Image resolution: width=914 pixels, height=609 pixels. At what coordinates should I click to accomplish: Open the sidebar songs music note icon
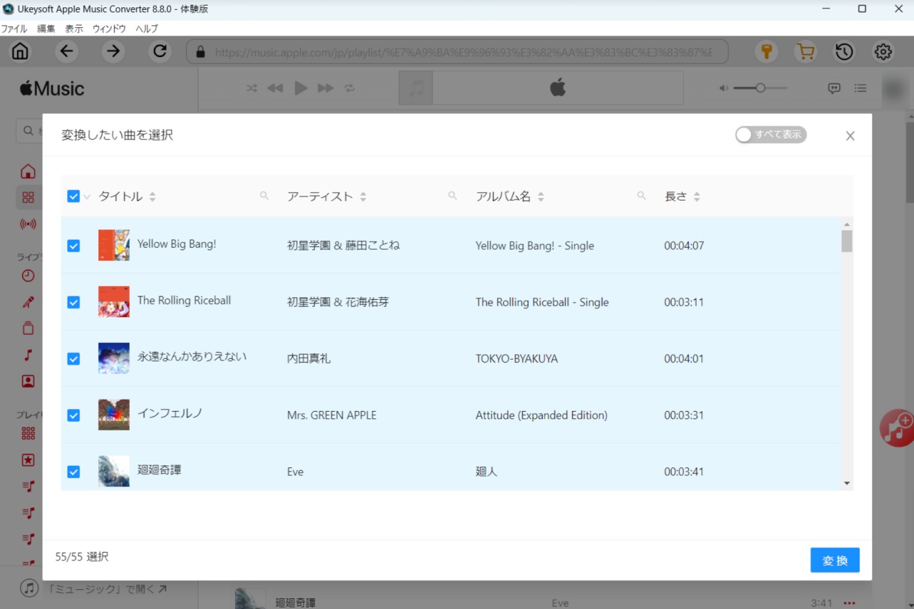pos(28,355)
